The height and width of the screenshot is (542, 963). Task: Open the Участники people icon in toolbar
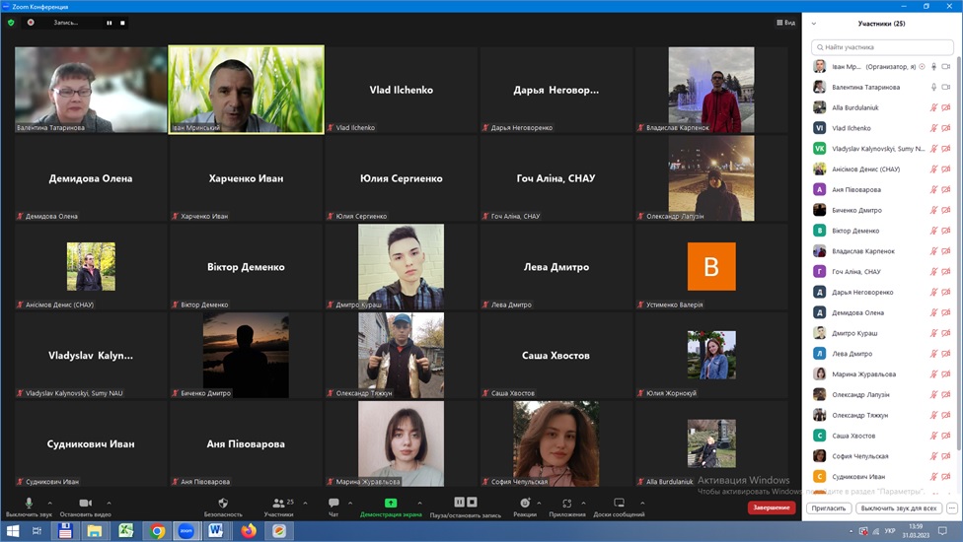click(279, 503)
